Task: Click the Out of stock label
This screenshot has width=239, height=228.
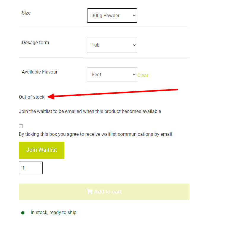Action: 32,97
